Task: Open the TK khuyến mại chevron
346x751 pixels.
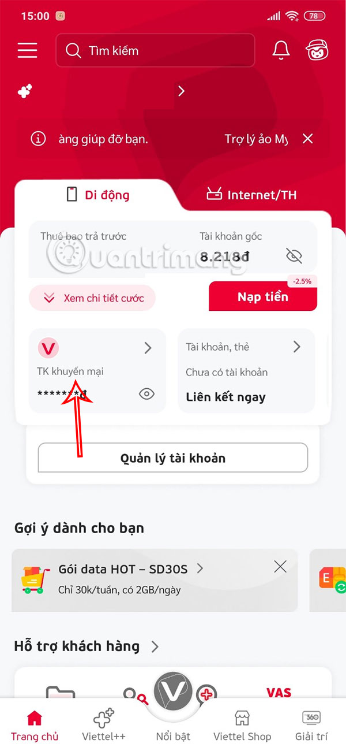Action: click(148, 347)
